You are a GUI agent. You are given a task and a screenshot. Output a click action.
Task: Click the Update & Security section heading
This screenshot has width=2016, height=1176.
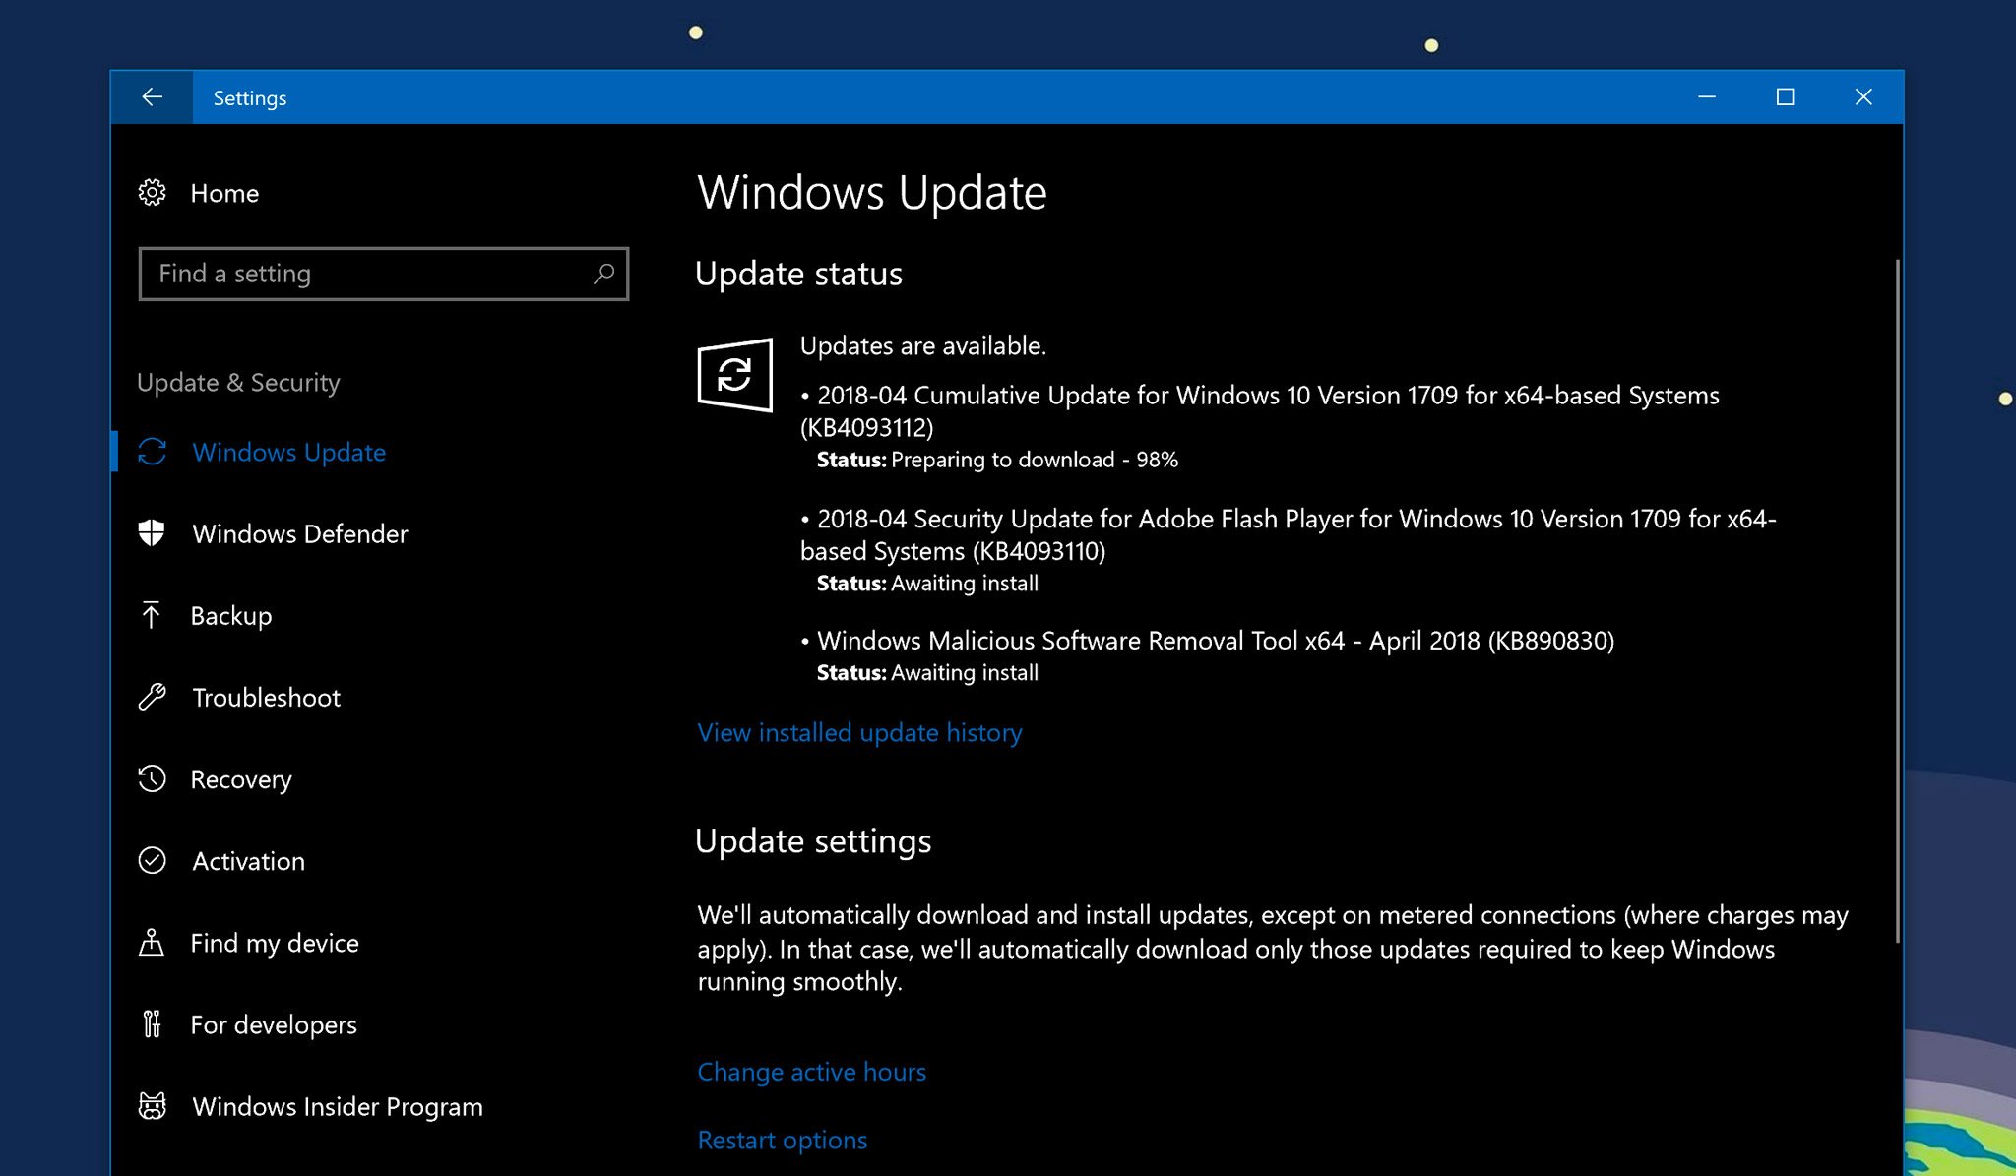[238, 382]
